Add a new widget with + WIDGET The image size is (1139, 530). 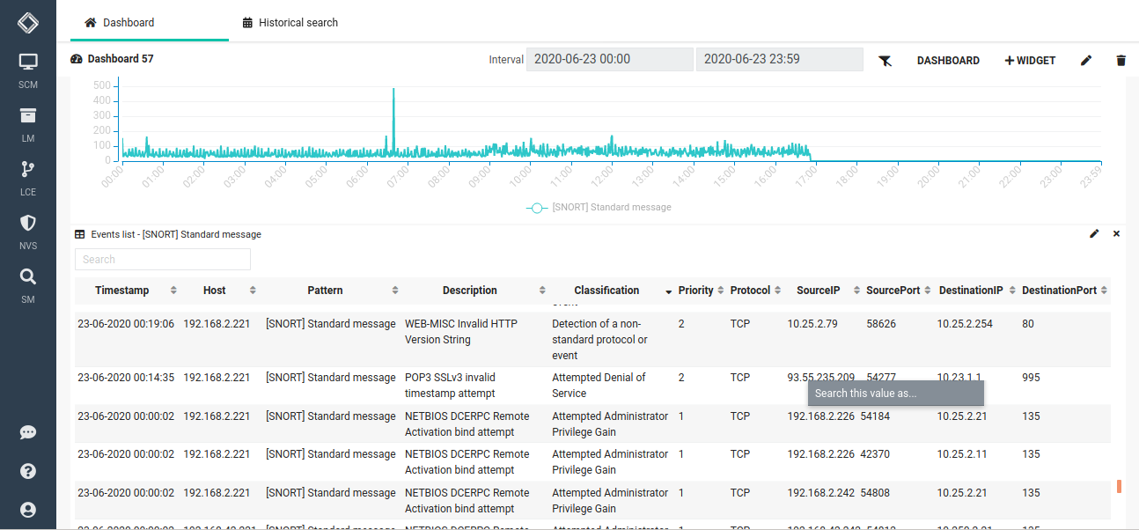[x=1030, y=61]
